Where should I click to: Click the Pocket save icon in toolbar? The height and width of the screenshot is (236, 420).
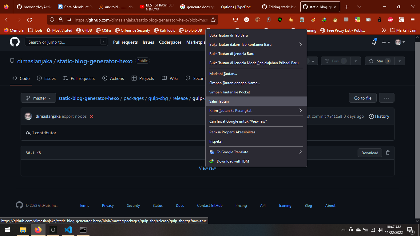(236, 20)
